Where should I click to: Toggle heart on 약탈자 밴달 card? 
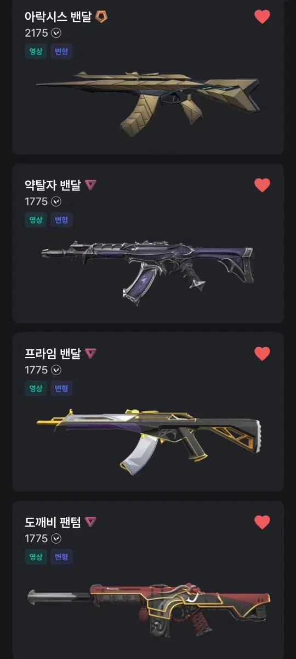click(x=263, y=186)
